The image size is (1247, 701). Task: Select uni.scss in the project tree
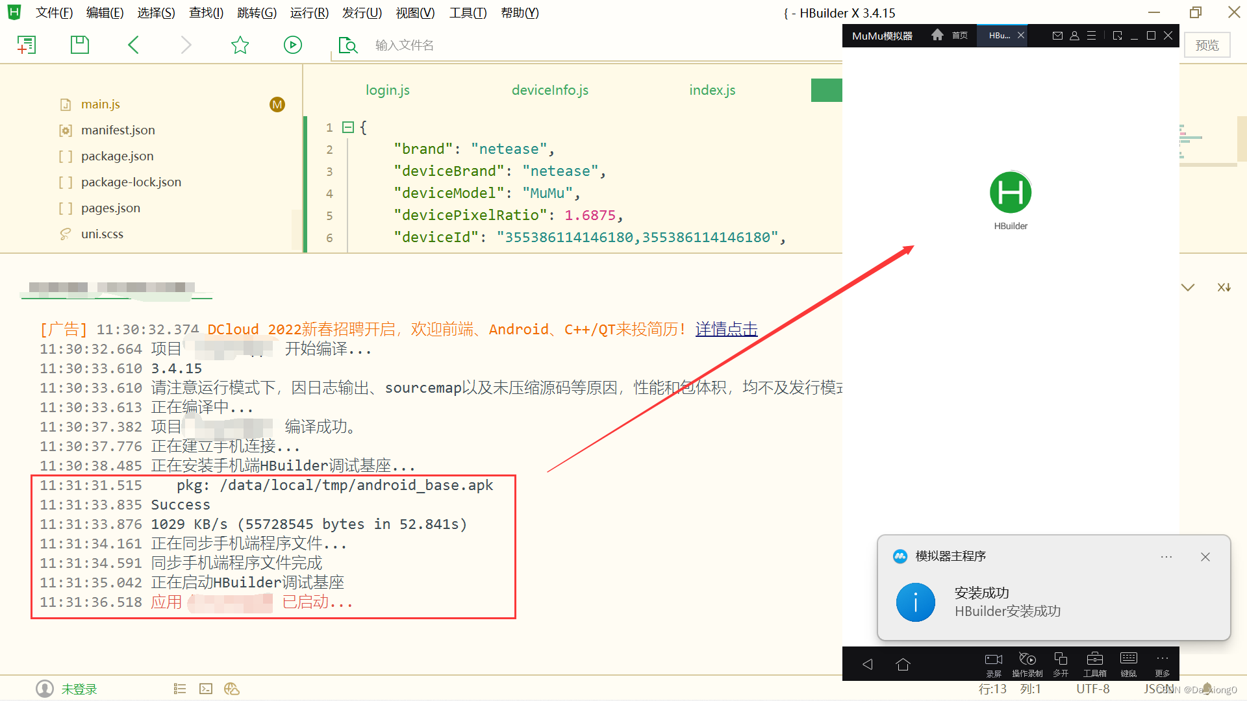click(102, 234)
